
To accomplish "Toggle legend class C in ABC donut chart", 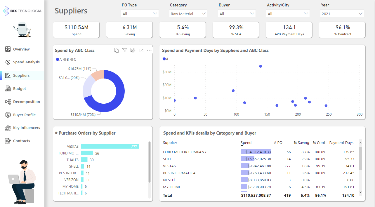I will pyautogui.click(x=73, y=60).
